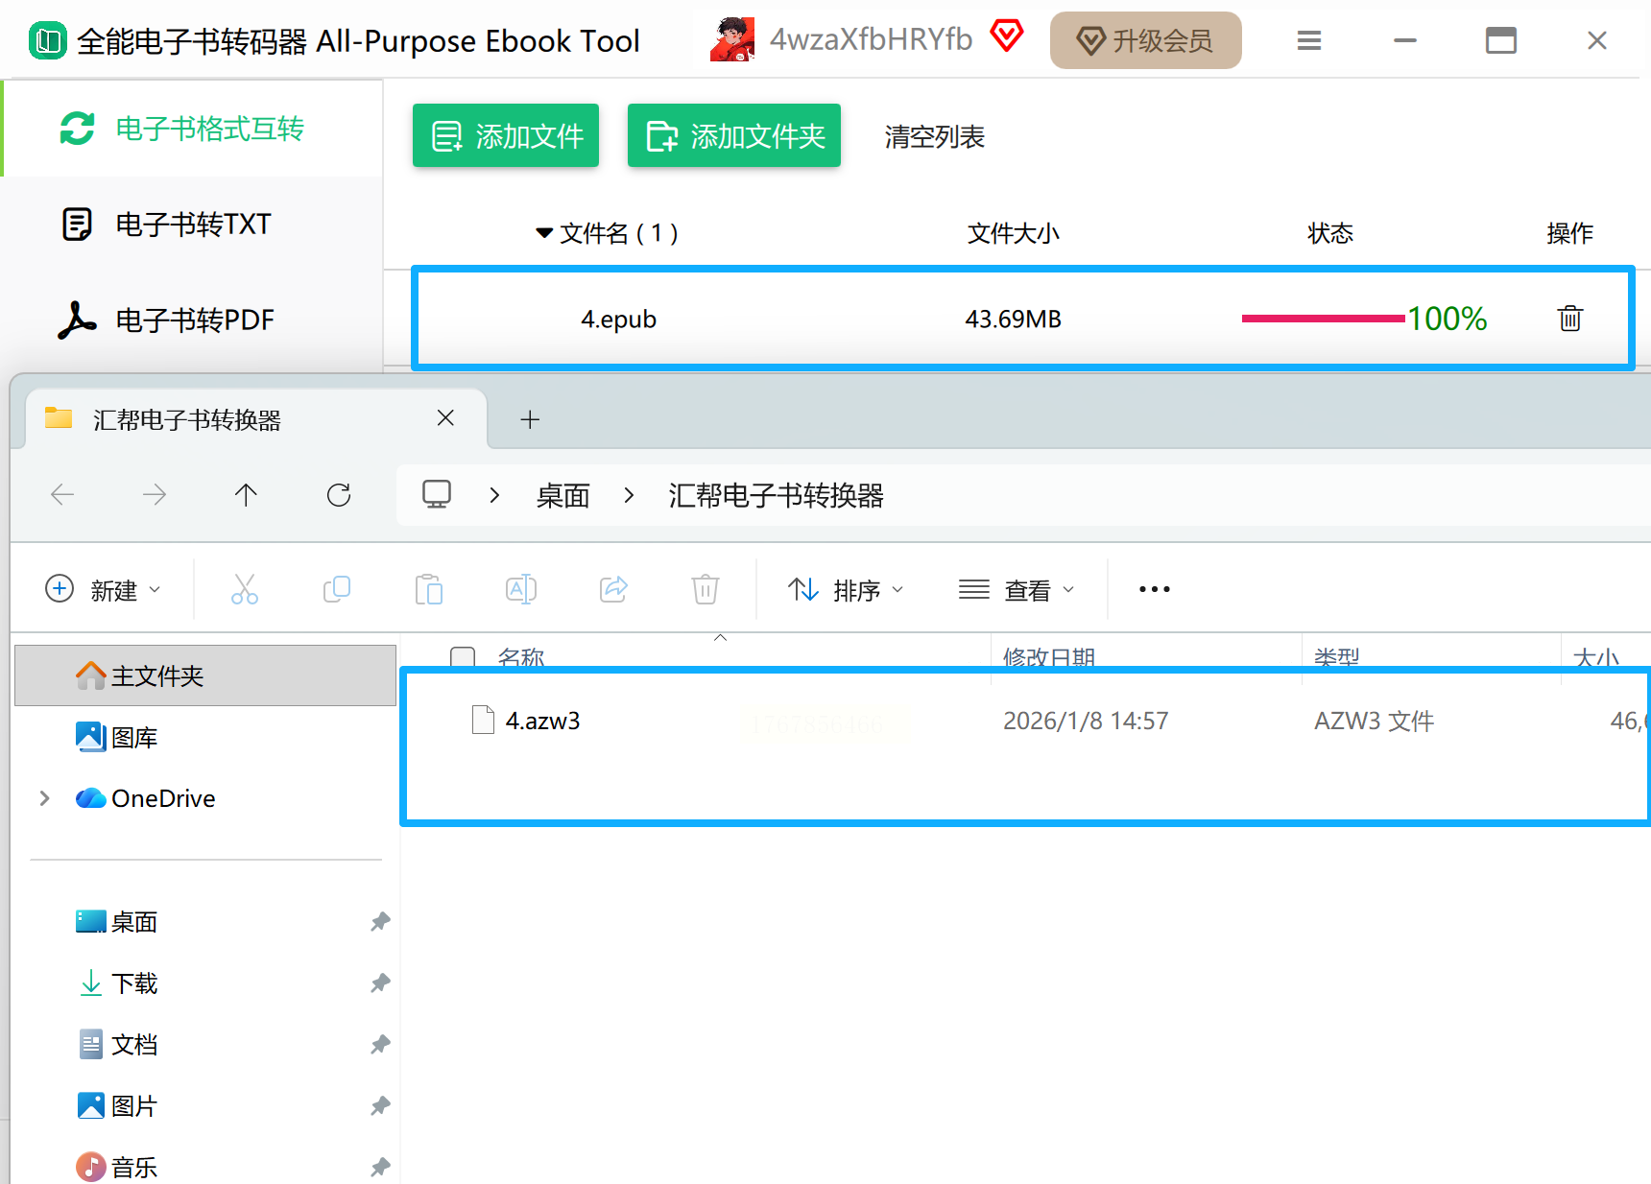Switch to 电子书转TXT tab
This screenshot has width=1651, height=1184.
tap(192, 225)
